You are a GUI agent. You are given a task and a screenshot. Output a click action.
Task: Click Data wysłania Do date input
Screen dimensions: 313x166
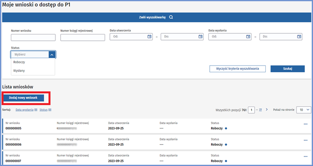pyautogui.click(x=281, y=37)
